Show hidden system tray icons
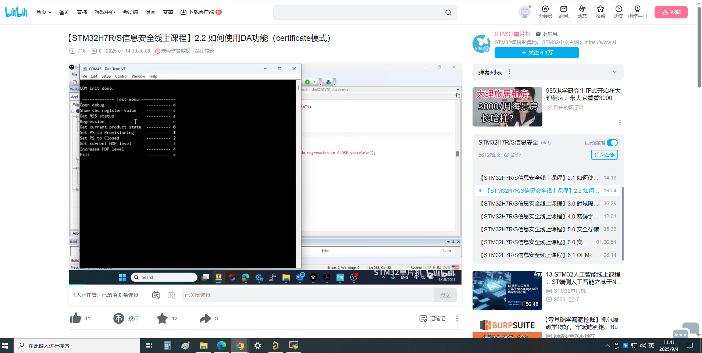This screenshot has width=702, height=353. click(x=607, y=346)
